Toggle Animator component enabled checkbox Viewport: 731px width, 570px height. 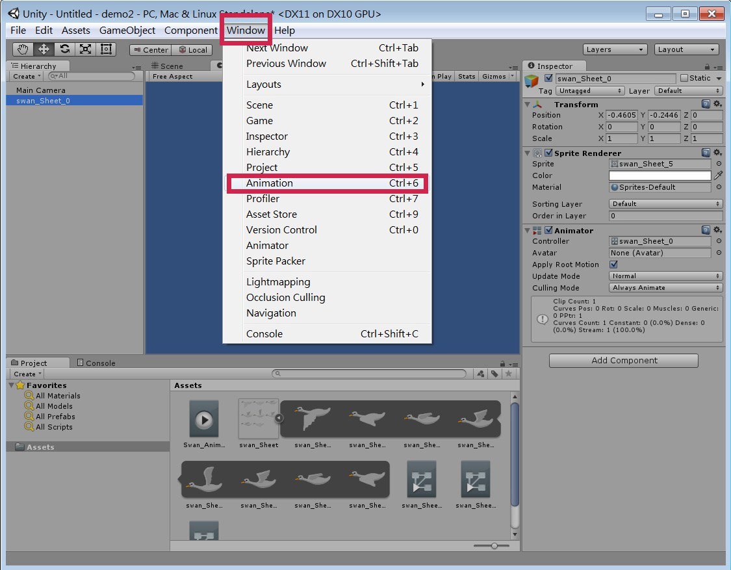tap(548, 230)
